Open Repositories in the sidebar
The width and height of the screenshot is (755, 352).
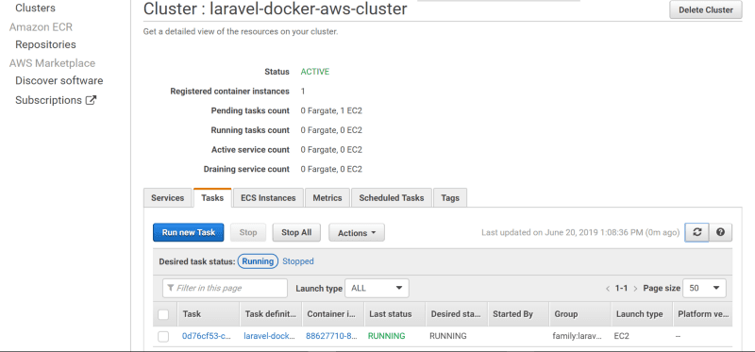(x=45, y=44)
